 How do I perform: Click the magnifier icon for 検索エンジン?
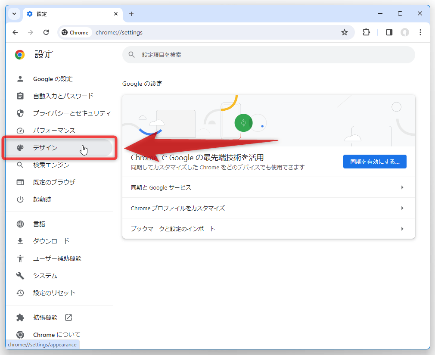click(20, 165)
